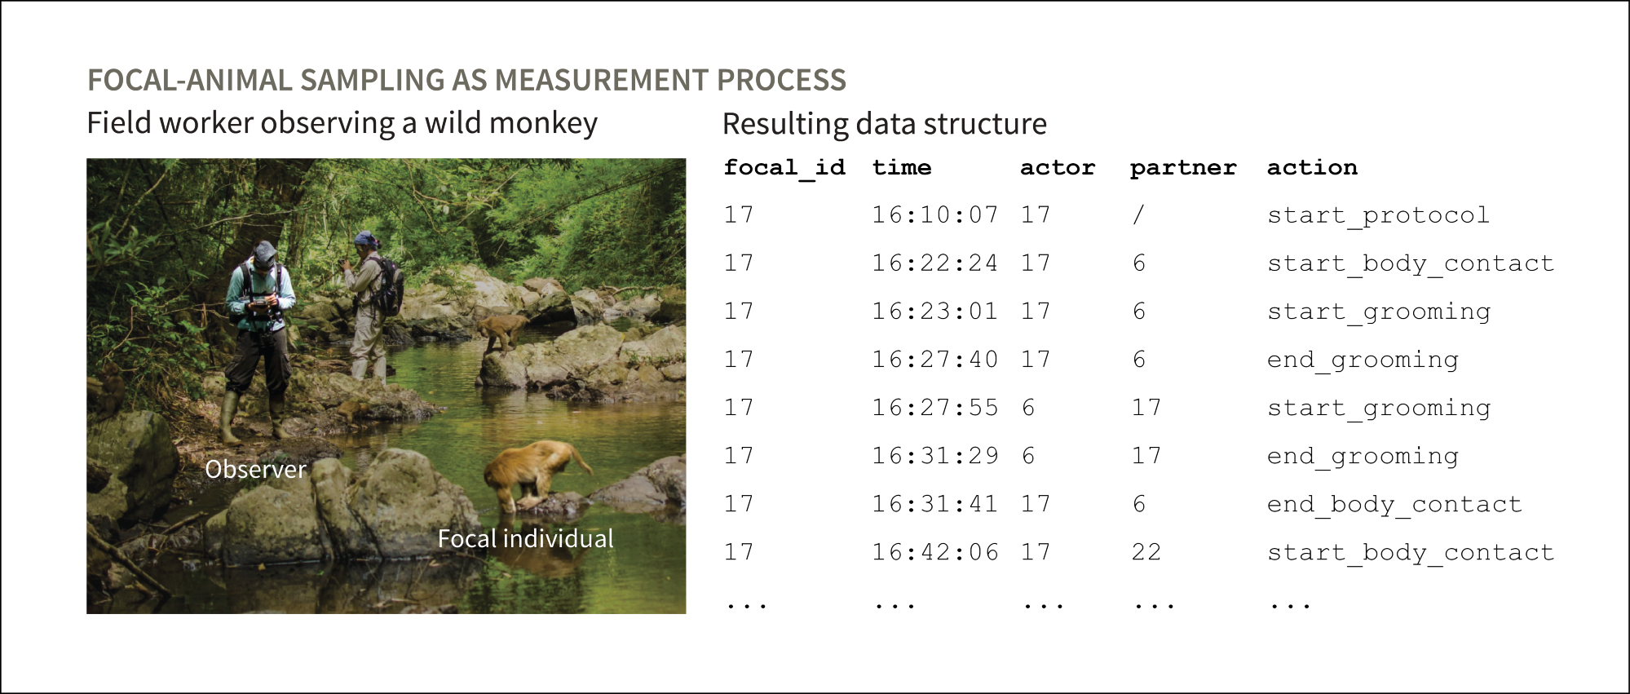Click the actor column header
This screenshot has height=694, width=1630.
point(1057,168)
